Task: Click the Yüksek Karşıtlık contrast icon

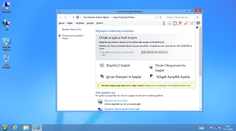Action: click(x=152, y=76)
